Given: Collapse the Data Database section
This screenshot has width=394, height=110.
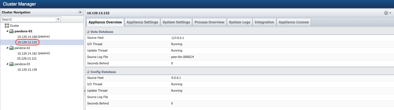Looking at the screenshot, I should [x=88, y=32].
